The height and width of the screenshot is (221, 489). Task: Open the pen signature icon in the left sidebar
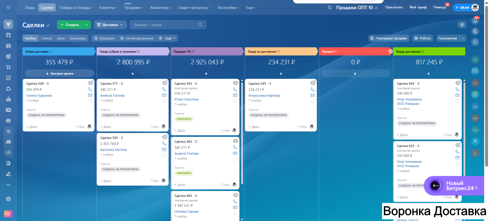point(8,174)
